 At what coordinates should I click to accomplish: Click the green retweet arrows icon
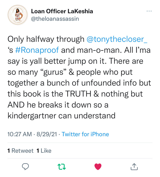[62, 167]
